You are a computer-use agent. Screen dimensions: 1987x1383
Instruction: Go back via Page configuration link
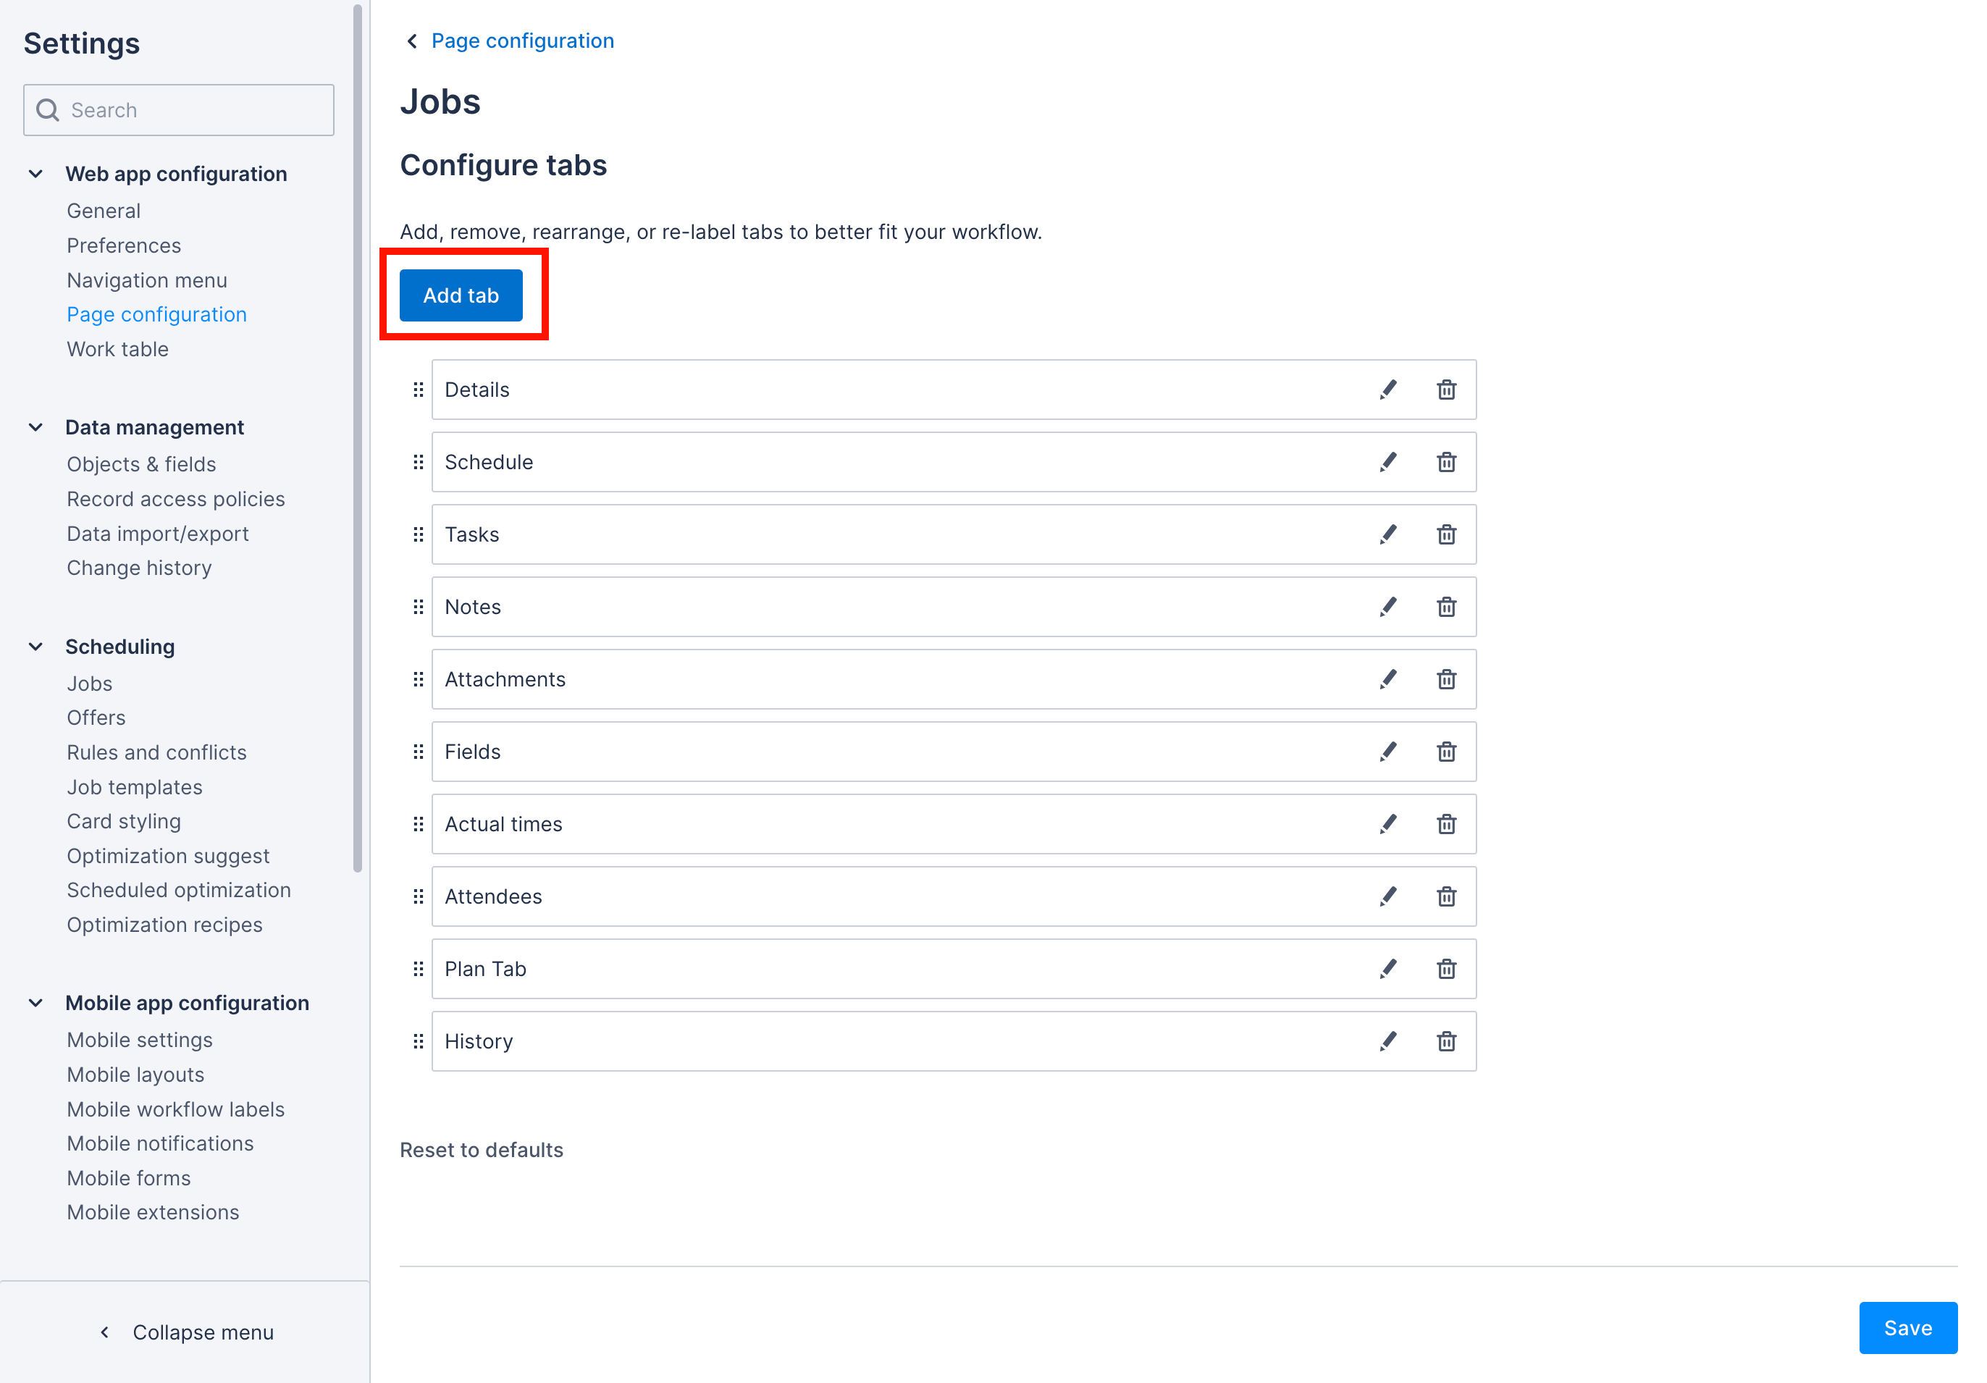(523, 40)
